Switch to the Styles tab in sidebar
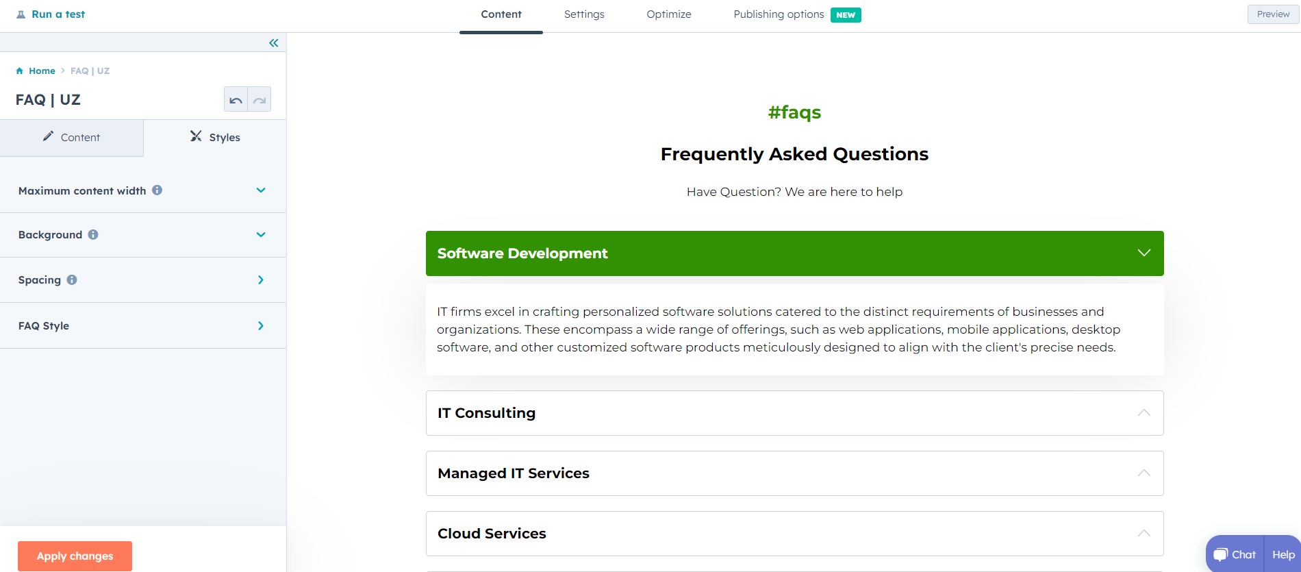This screenshot has height=572, width=1301. (215, 137)
